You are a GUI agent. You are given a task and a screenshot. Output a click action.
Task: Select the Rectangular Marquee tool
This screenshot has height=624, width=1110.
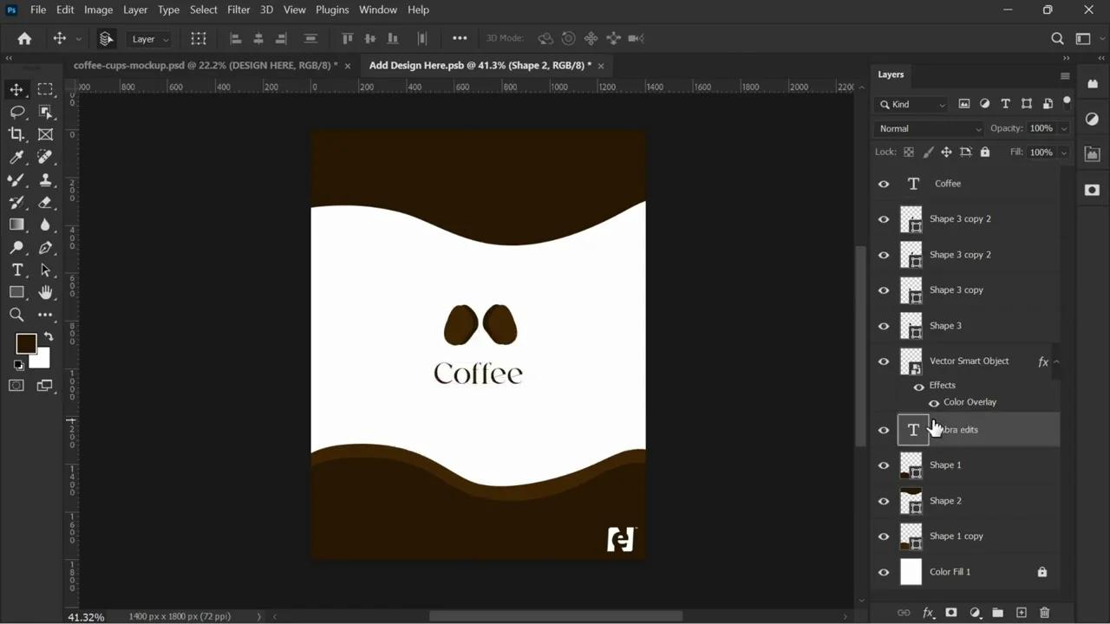point(45,89)
